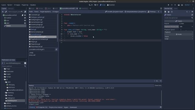This screenshot has width=195, height=110.
Task: Create a new resource in Inspector
Action: (x=165, y=12)
